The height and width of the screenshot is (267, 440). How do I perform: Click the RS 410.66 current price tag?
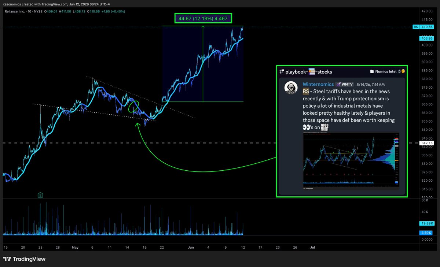pyautogui.click(x=423, y=27)
